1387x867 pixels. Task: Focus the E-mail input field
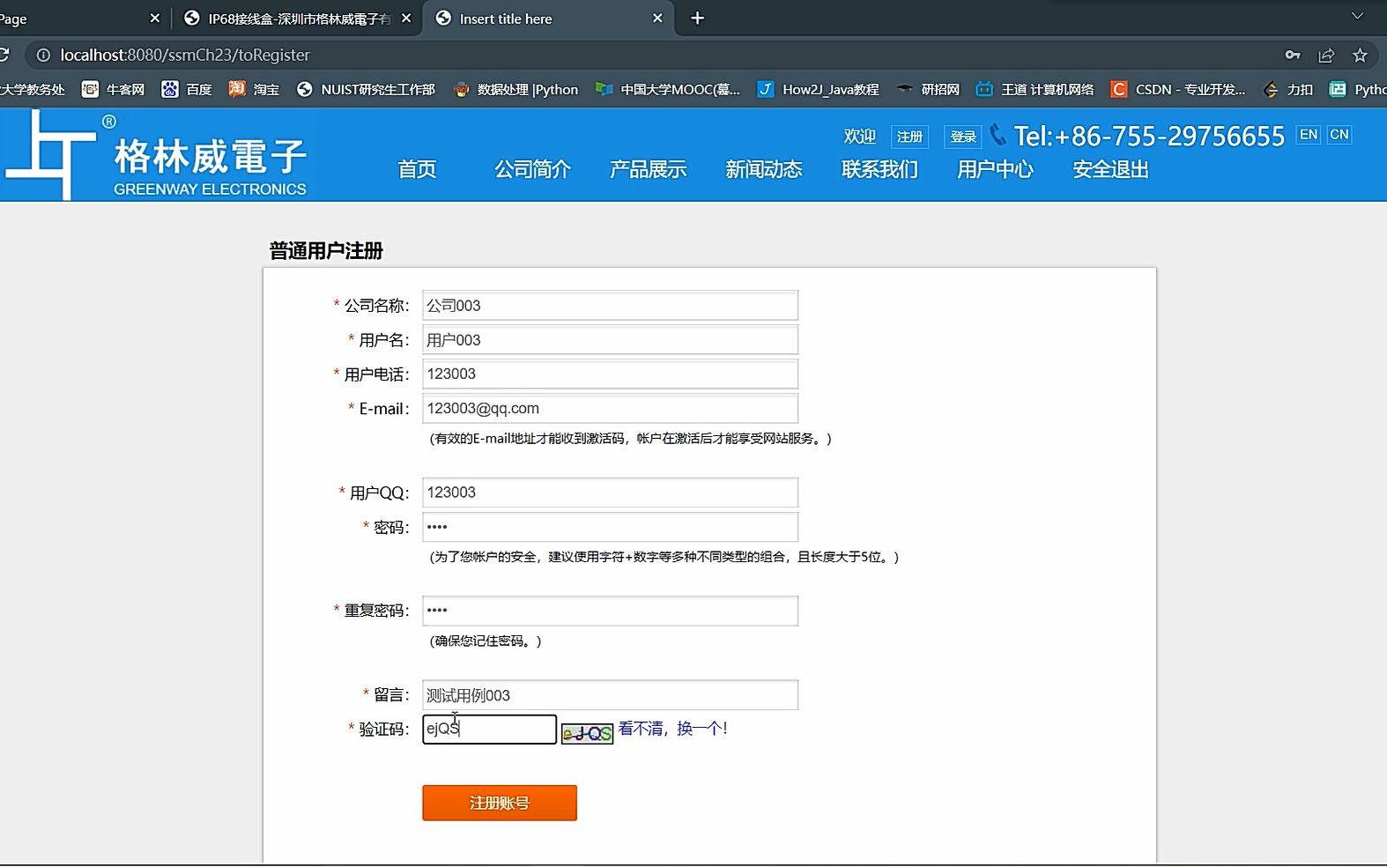pyautogui.click(x=610, y=408)
